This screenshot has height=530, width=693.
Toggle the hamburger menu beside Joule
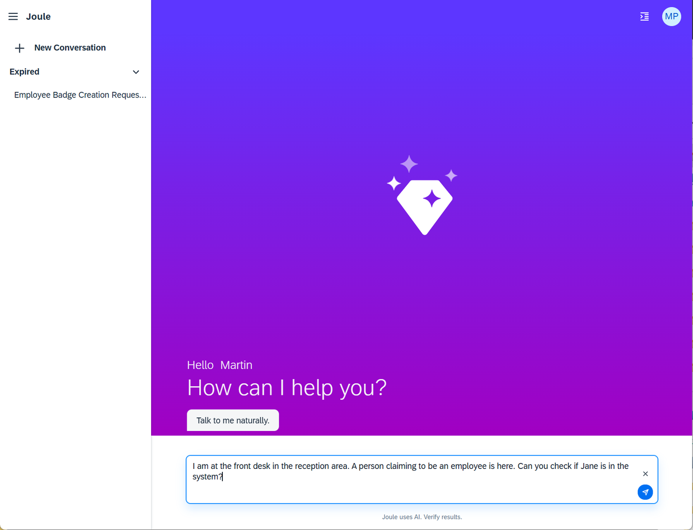point(13,16)
